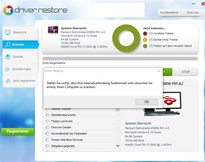Click the green Treiber auf dem neusten Stand swatch
This screenshot has width=205, height=162.
tap(145, 46)
